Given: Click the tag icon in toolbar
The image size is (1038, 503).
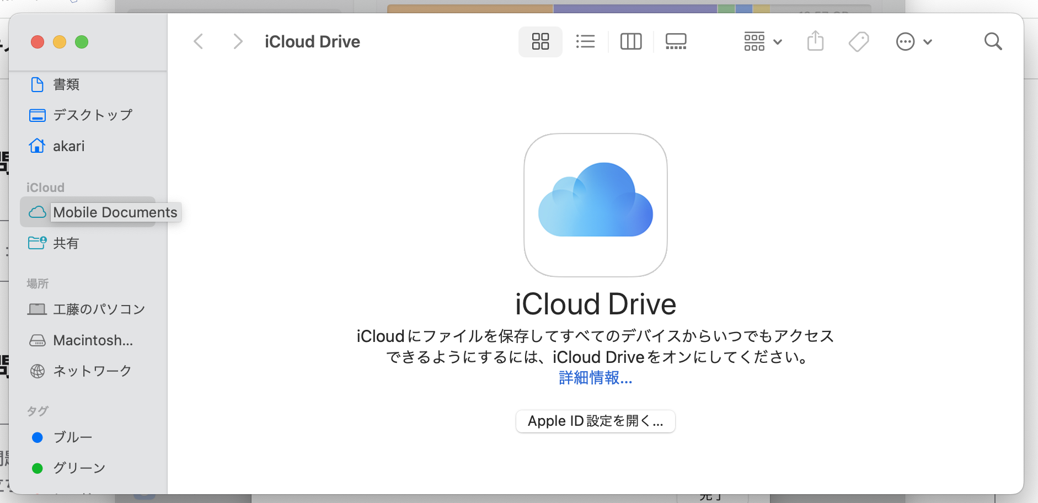Looking at the screenshot, I should 858,41.
